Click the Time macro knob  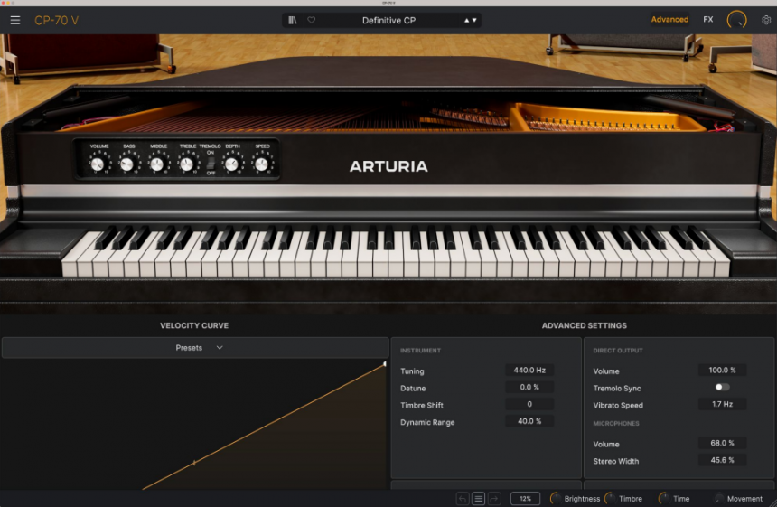point(663,499)
